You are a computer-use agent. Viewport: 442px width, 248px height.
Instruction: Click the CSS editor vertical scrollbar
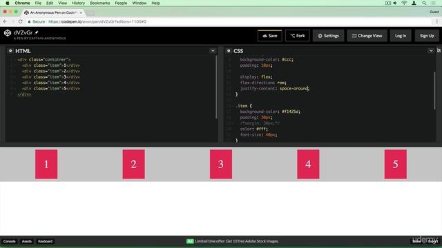[x=434, y=90]
